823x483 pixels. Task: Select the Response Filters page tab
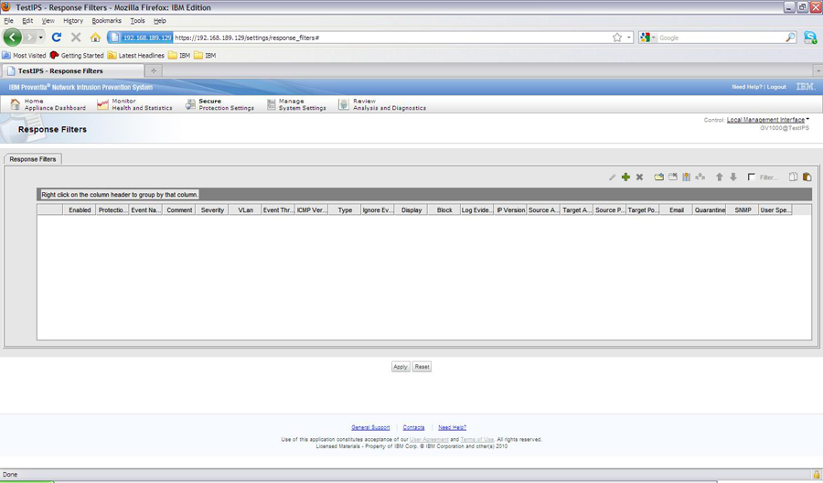pos(33,159)
